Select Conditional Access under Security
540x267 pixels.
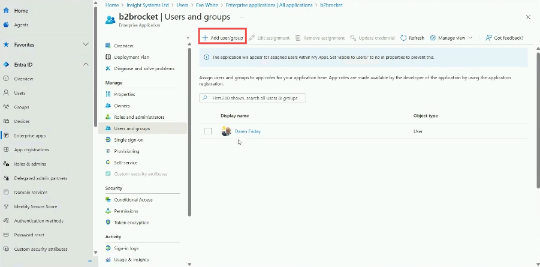coord(133,200)
